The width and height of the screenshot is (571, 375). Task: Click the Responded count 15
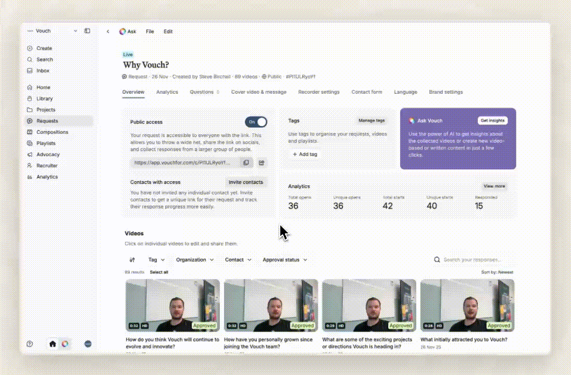(479, 206)
